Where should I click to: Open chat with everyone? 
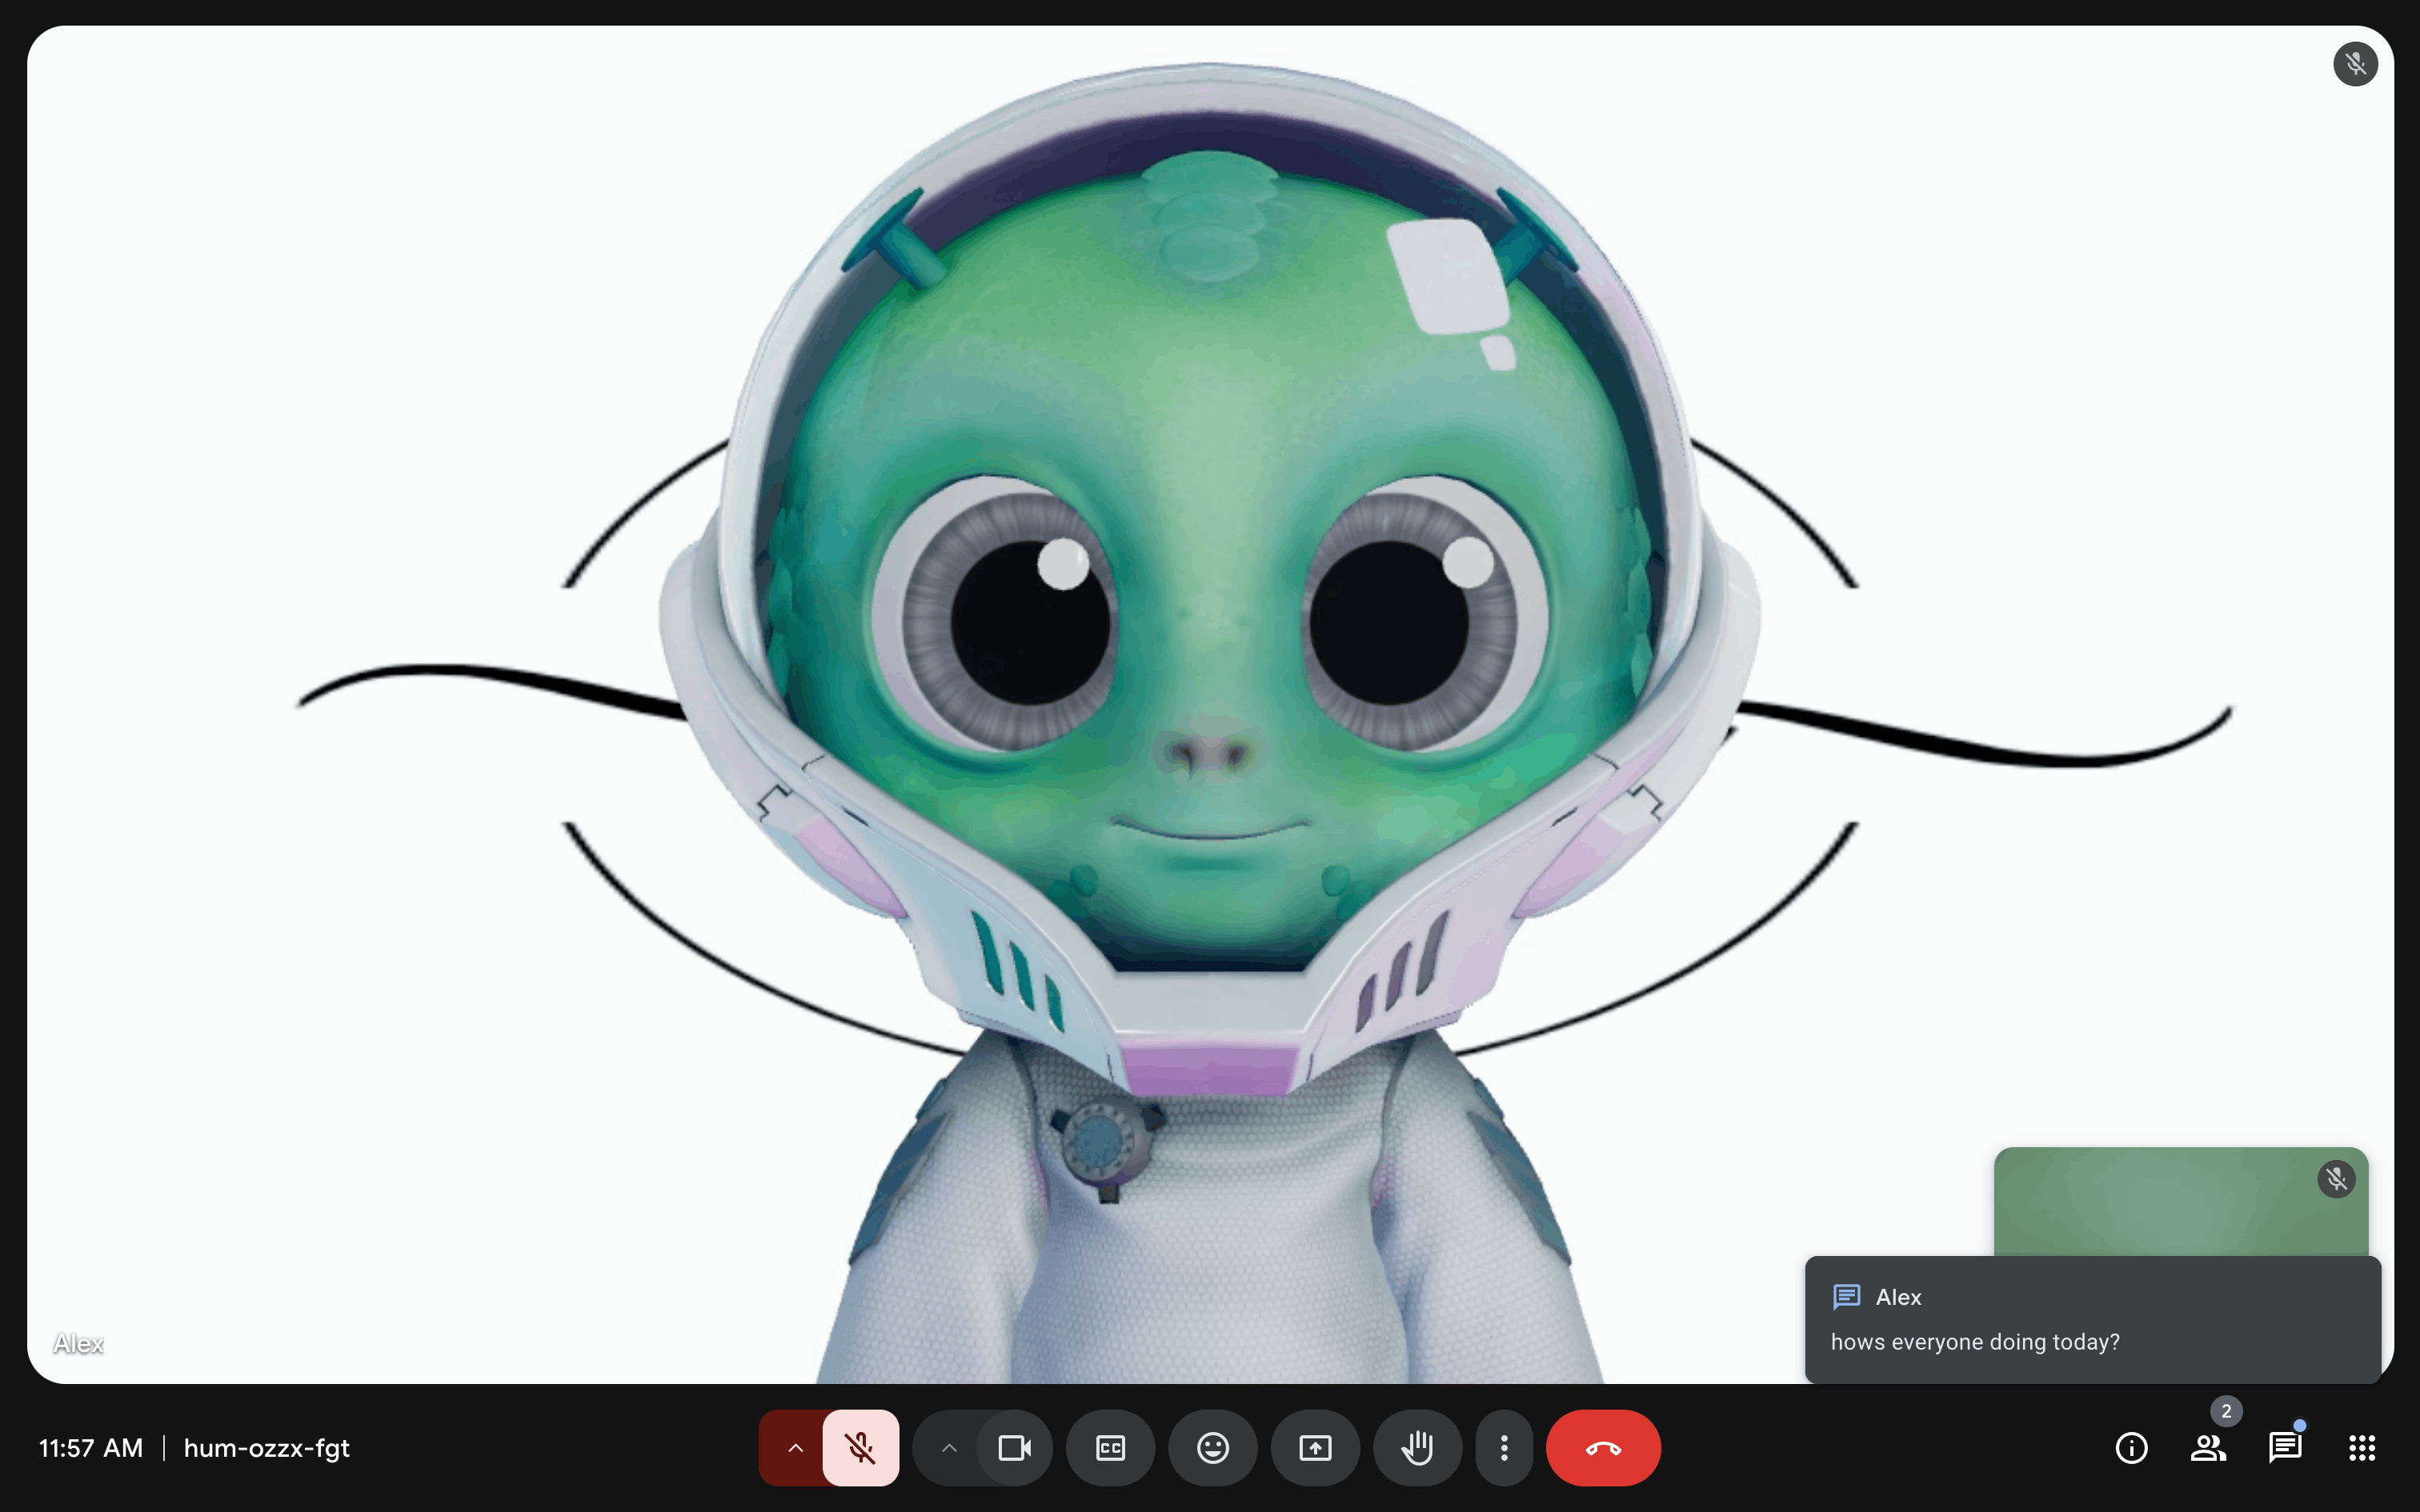point(2285,1447)
